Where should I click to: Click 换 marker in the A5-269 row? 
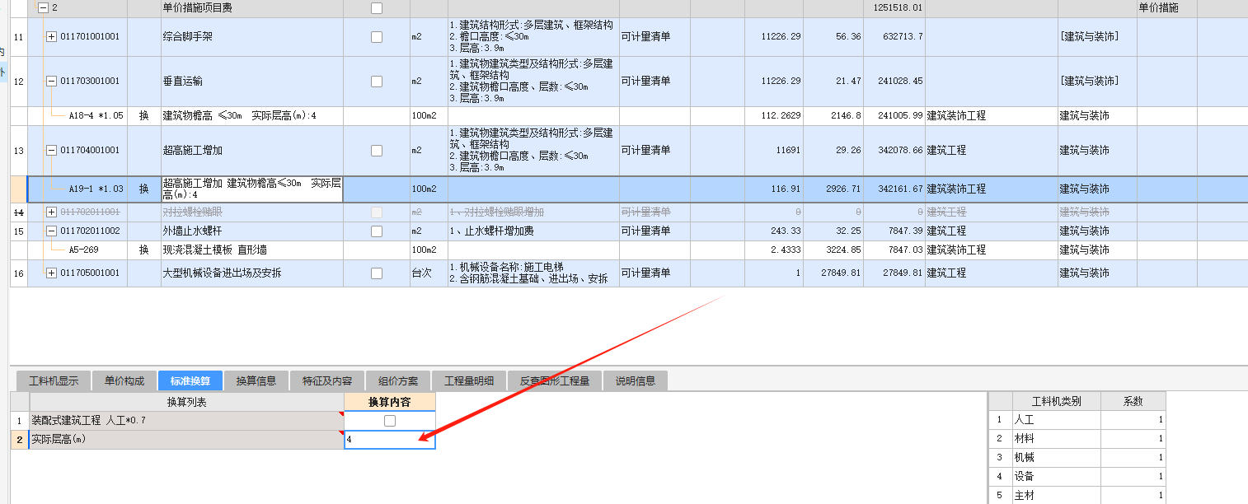click(144, 250)
